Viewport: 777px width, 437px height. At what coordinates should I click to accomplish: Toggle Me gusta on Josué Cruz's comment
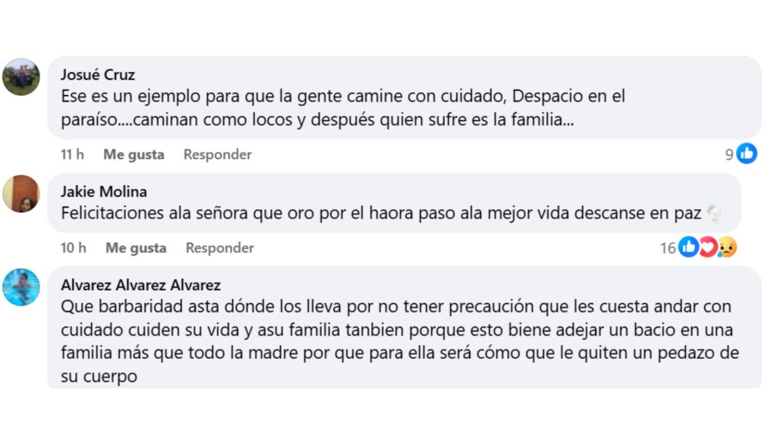pos(133,153)
